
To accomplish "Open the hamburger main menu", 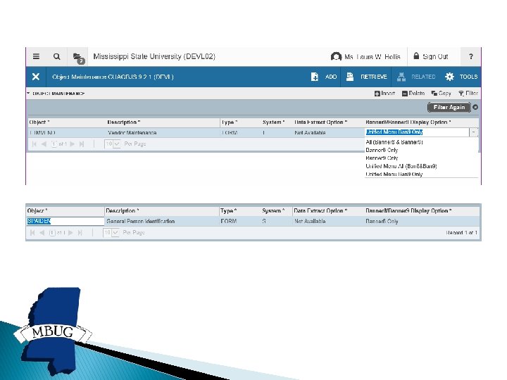I will tap(36, 56).
